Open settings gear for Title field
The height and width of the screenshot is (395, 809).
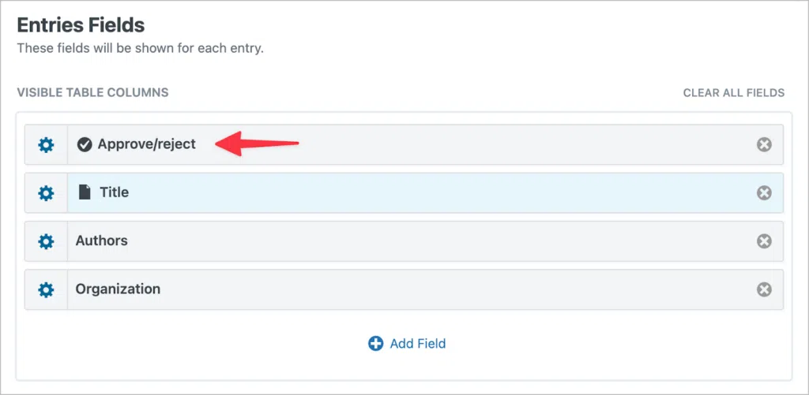(46, 193)
